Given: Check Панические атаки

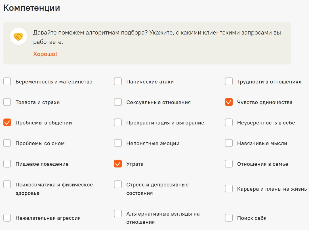Looking at the screenshot, I should [x=118, y=81].
